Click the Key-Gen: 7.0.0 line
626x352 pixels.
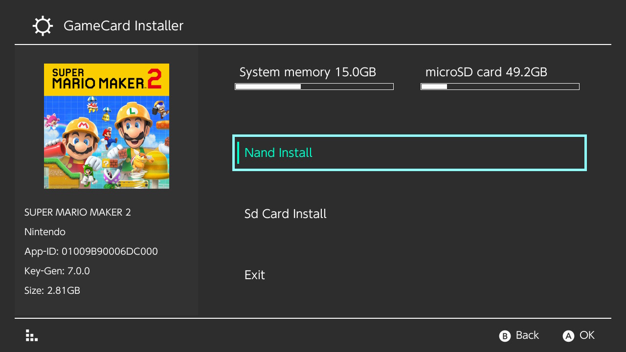[57, 271]
